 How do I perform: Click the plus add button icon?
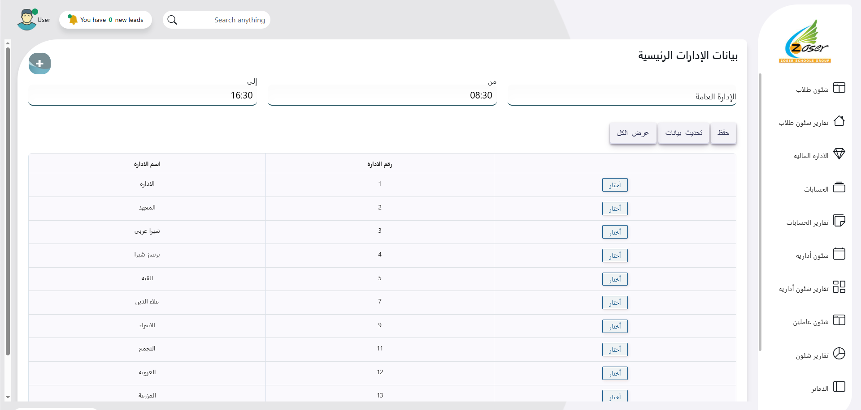pos(39,64)
